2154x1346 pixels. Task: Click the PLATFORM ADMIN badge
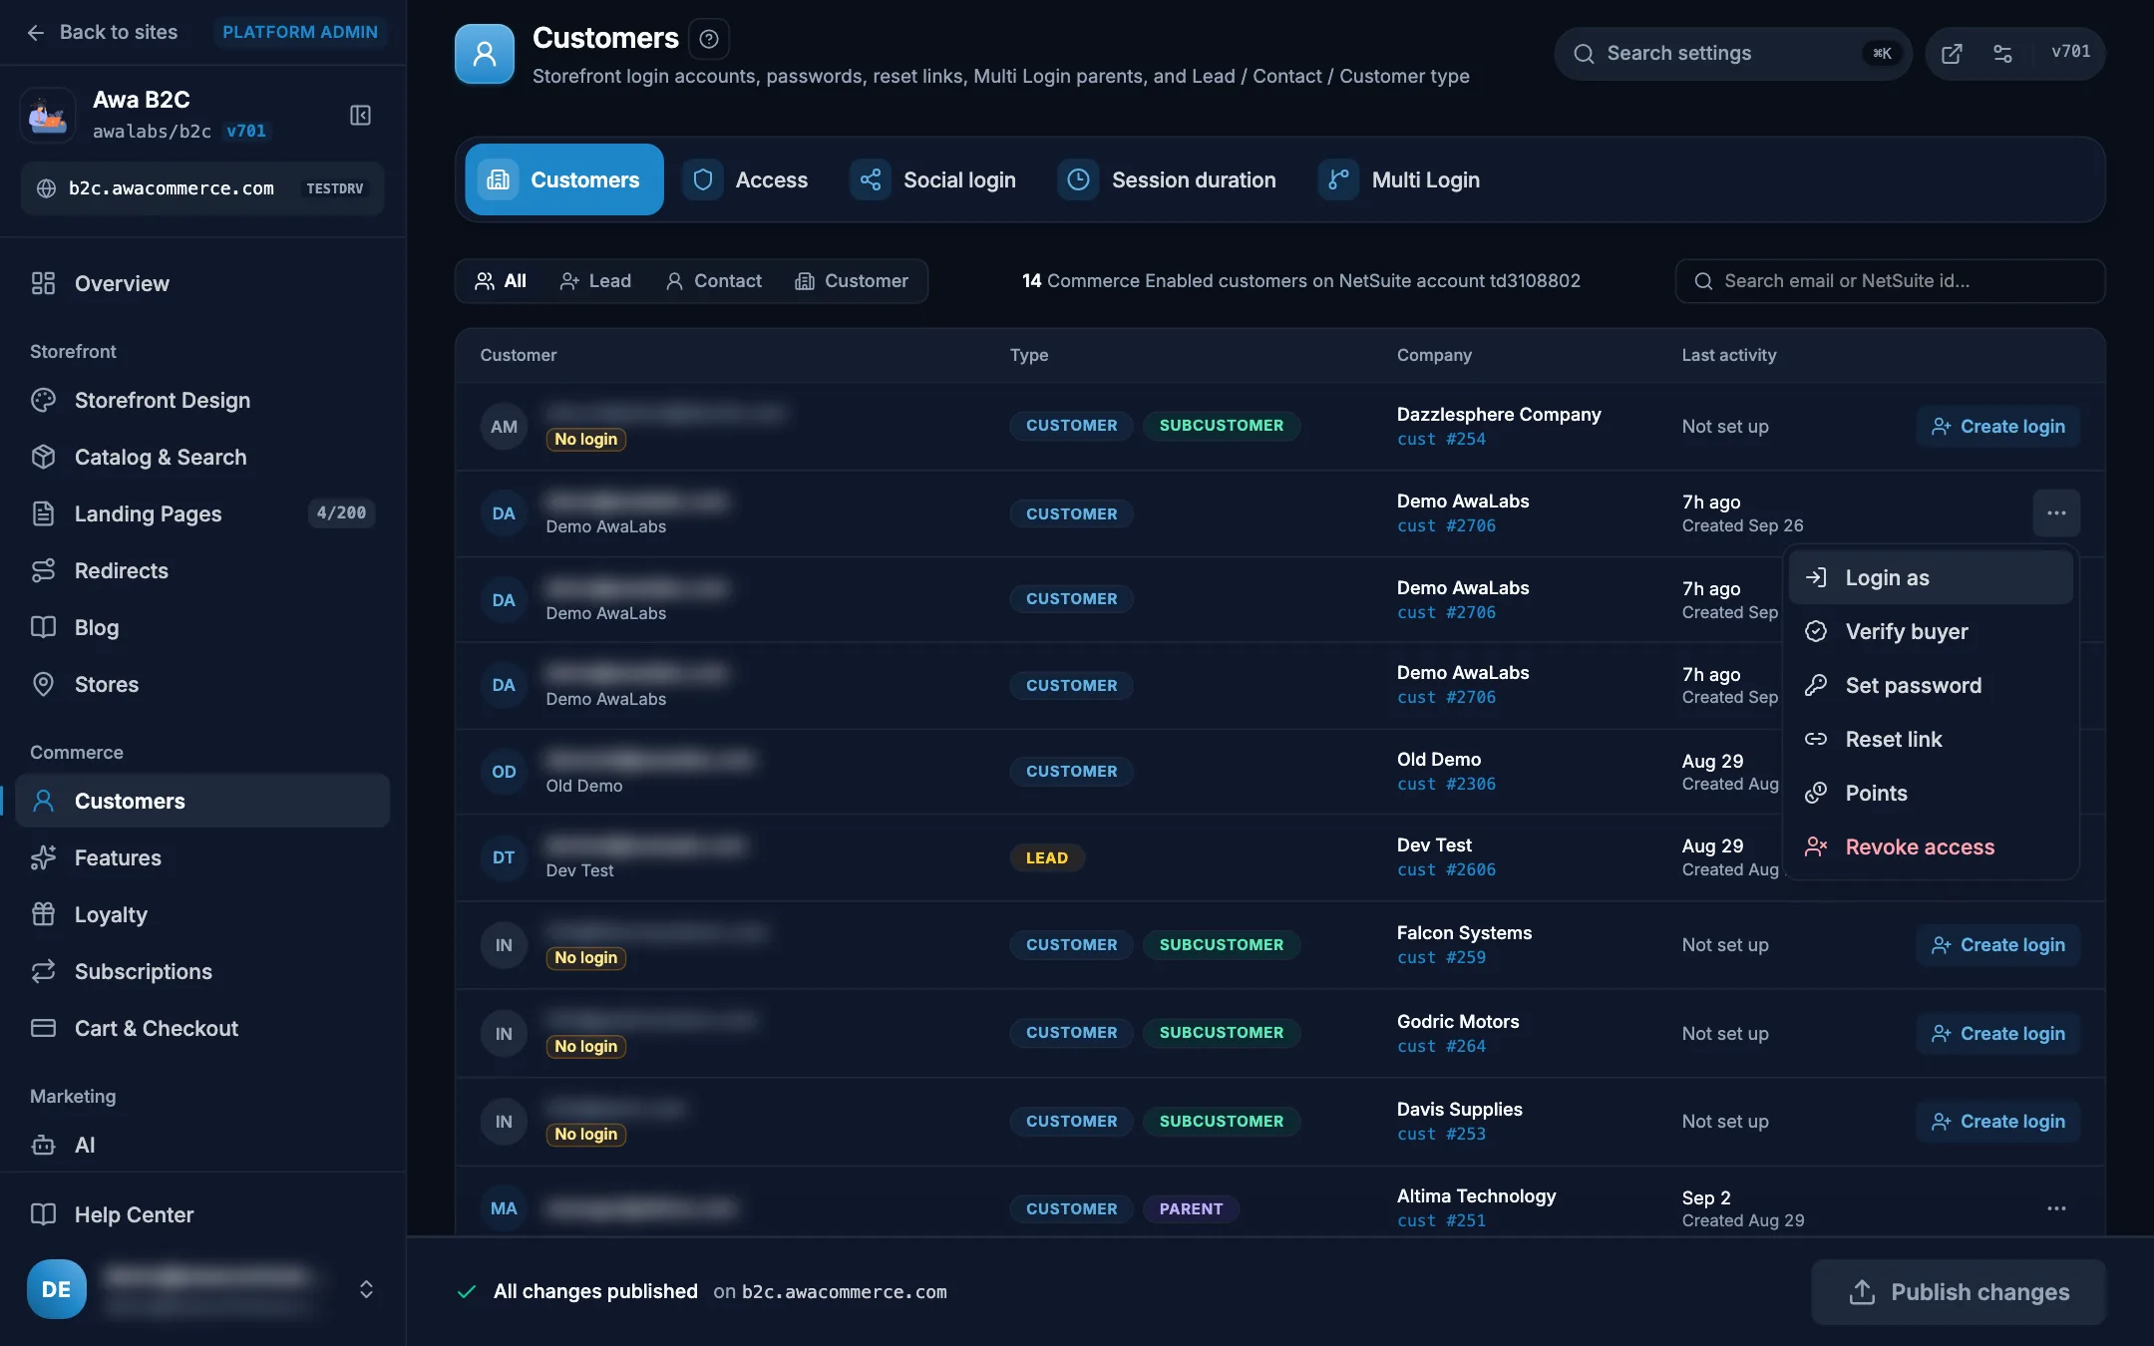tap(300, 32)
